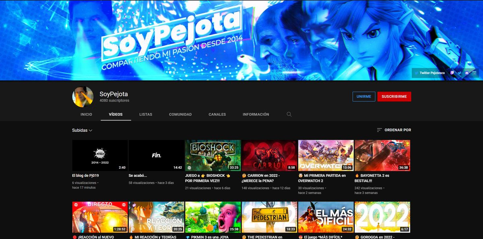Click the SoyPejota channel name text
This screenshot has width=483, height=239.
(113, 94)
